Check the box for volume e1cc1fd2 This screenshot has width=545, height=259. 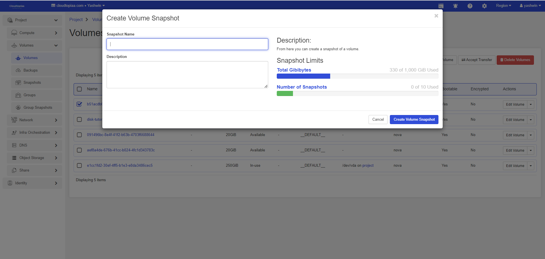click(x=79, y=166)
